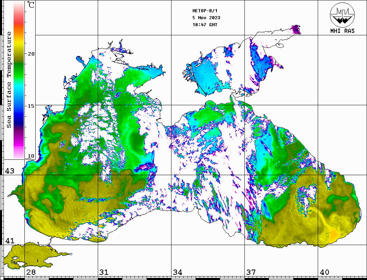Click the longitude label '31'

point(104,272)
